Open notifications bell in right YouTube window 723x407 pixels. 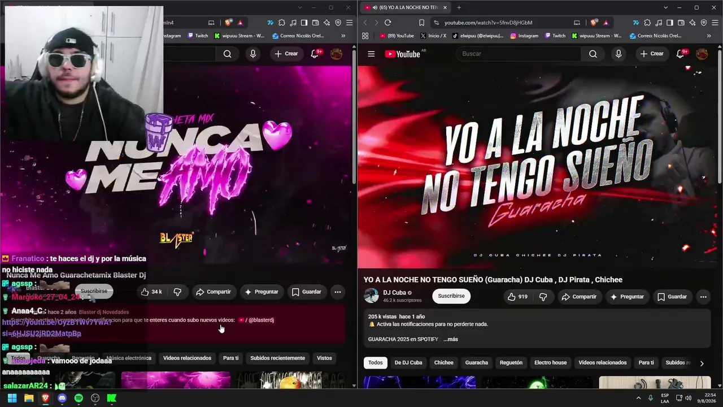click(681, 54)
